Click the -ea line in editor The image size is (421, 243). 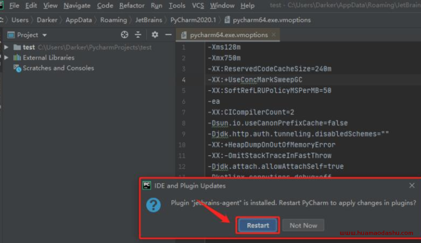(214, 102)
